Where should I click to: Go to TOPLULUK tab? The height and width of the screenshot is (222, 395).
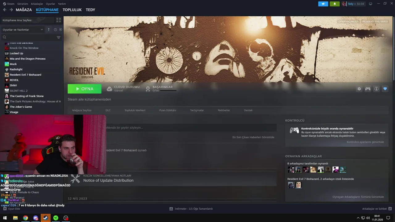(x=72, y=10)
